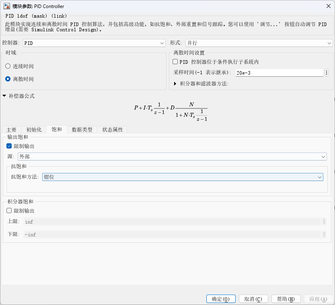Click the Simulink block icon in title bar
The width and height of the screenshot is (335, 305).
click(x=6, y=6)
